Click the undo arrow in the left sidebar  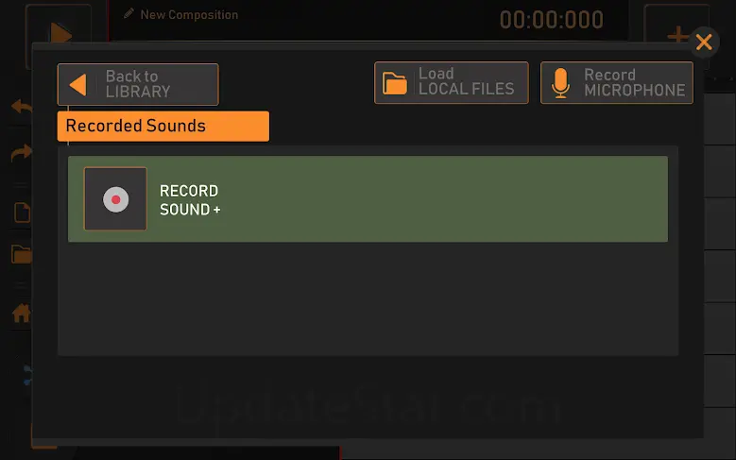(21, 106)
